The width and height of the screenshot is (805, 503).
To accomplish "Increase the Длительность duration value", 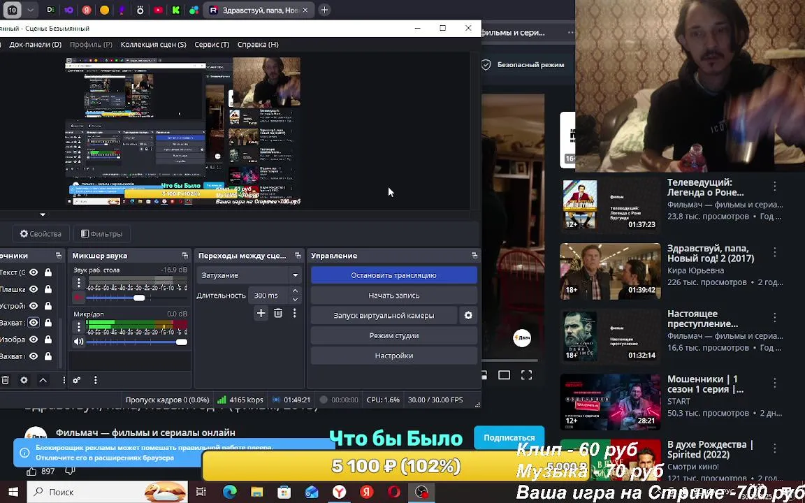I will [x=295, y=291].
